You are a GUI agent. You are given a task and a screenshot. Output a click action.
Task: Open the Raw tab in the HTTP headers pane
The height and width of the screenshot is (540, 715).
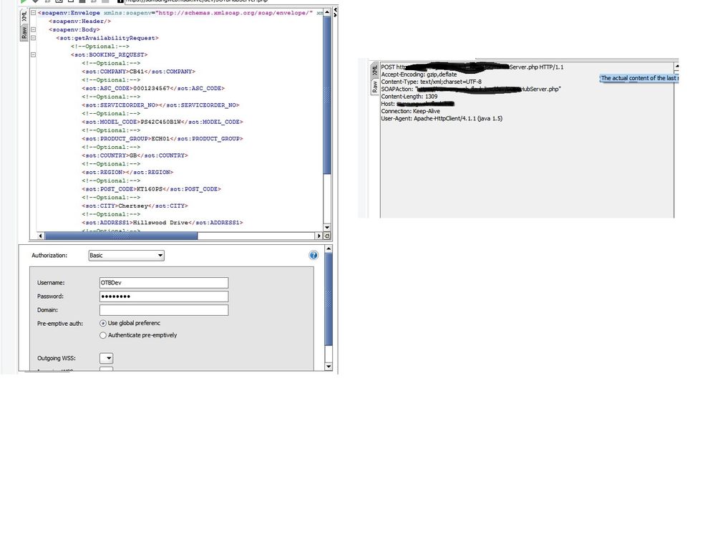pos(375,87)
